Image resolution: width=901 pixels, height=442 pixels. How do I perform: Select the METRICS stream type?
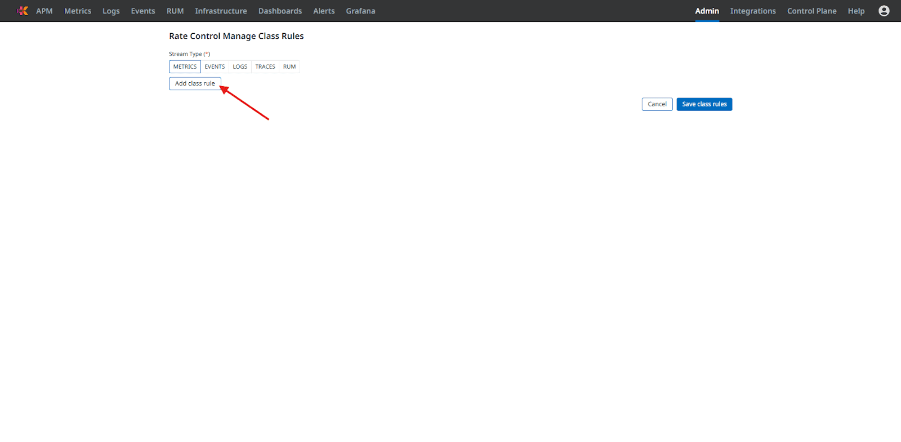[185, 66]
